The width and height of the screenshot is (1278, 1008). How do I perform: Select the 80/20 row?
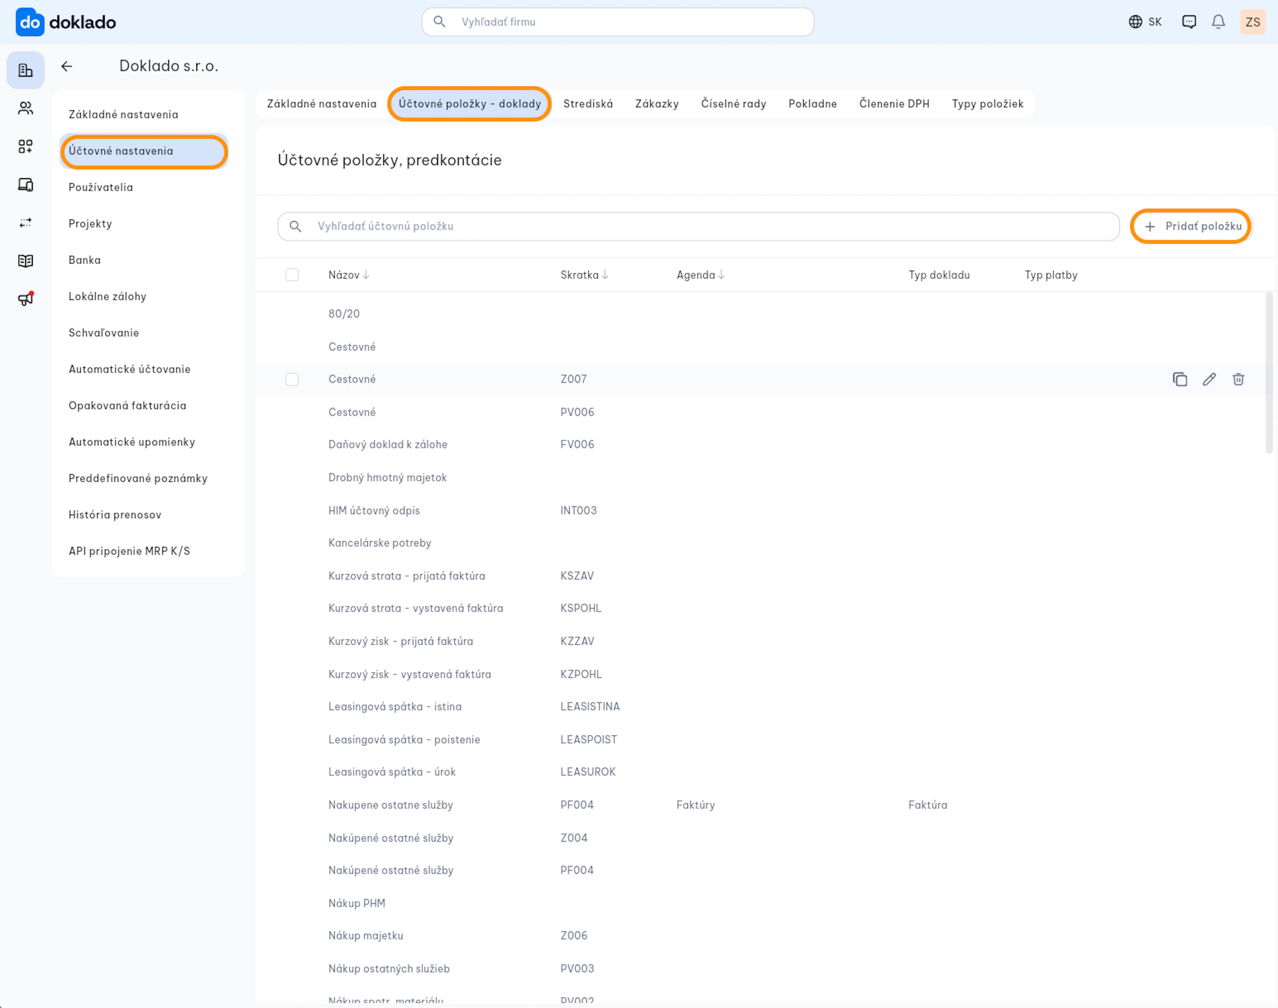click(760, 314)
